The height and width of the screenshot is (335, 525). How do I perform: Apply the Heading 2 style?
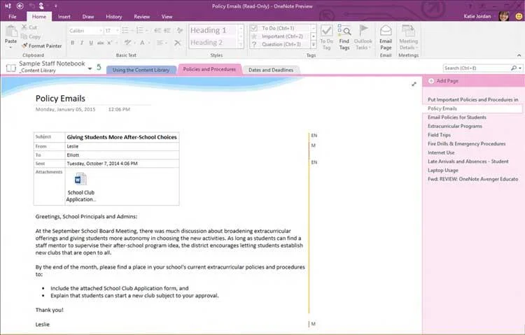pos(213,43)
